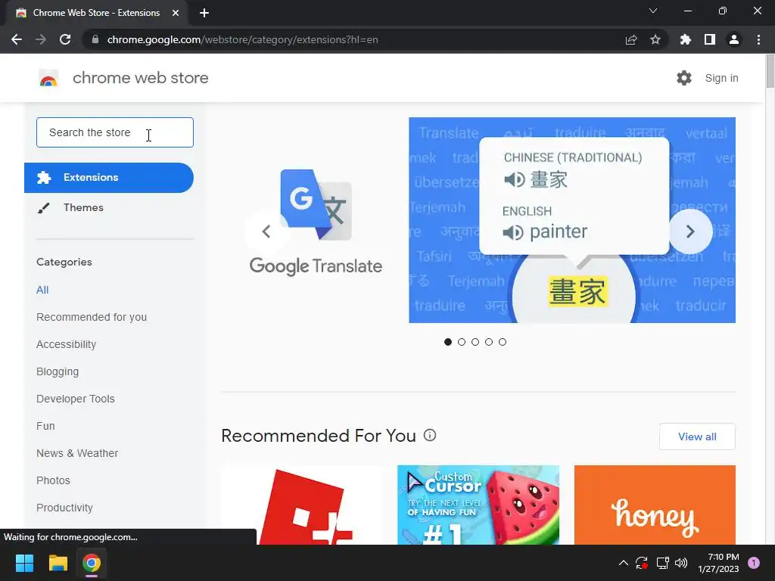View site info via the padlock icon
The image size is (775, 581).
95,39
